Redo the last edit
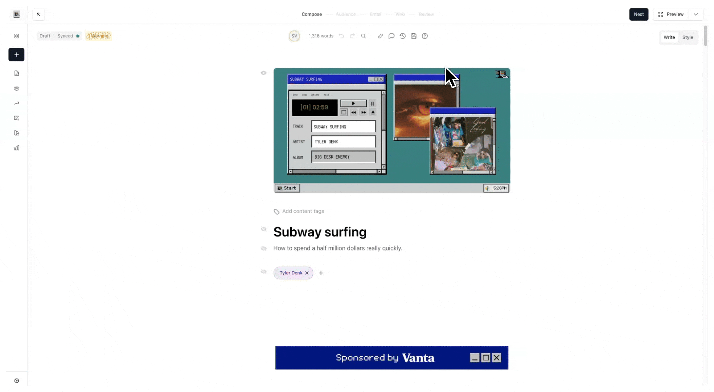The width and height of the screenshot is (714, 392). click(352, 36)
